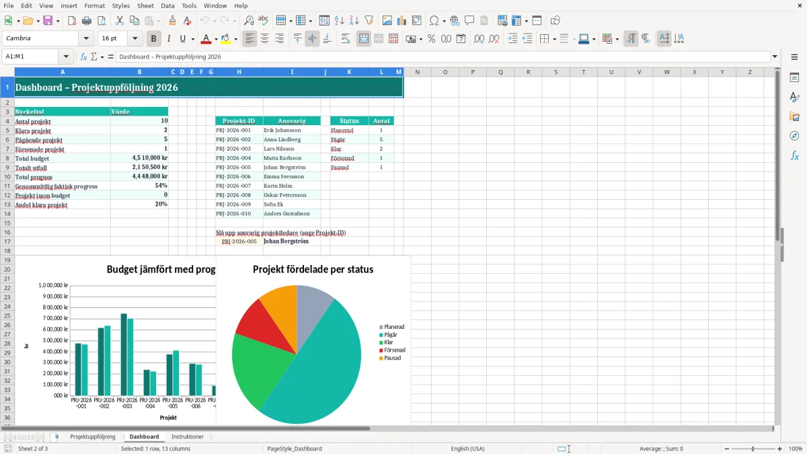Align cell content right

tap(279, 39)
